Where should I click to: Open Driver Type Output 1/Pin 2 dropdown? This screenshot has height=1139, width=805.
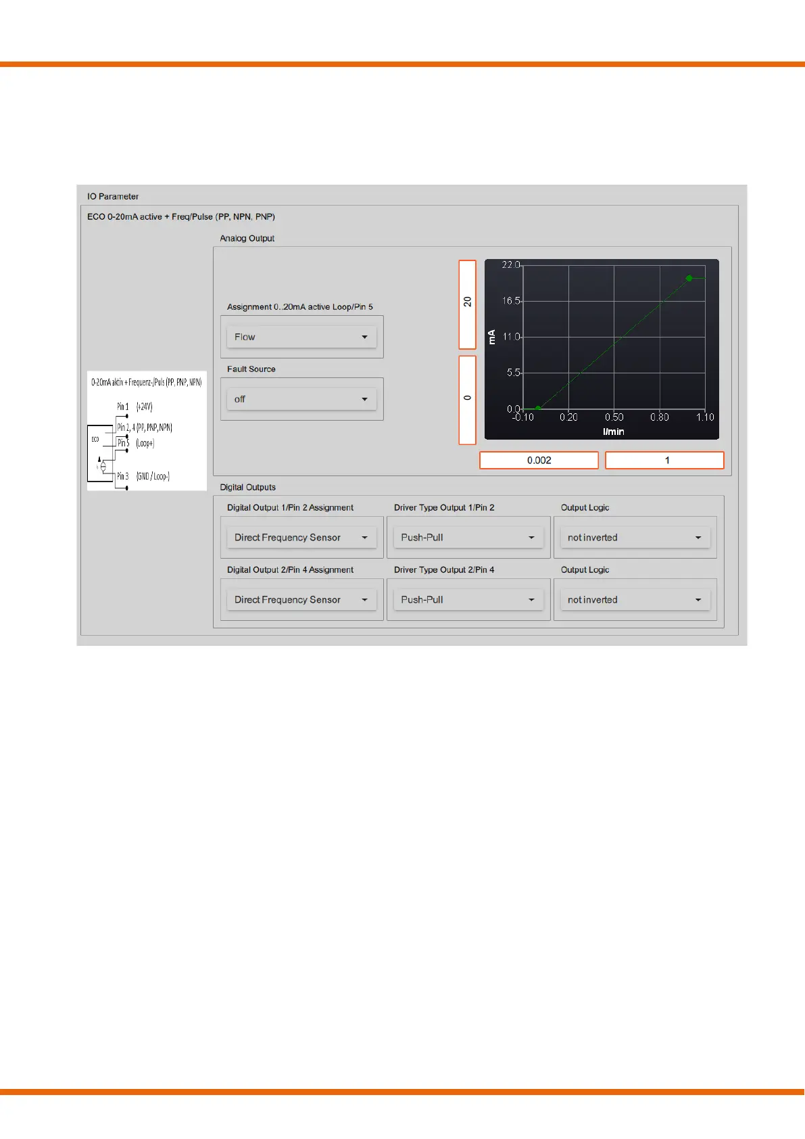click(x=468, y=538)
